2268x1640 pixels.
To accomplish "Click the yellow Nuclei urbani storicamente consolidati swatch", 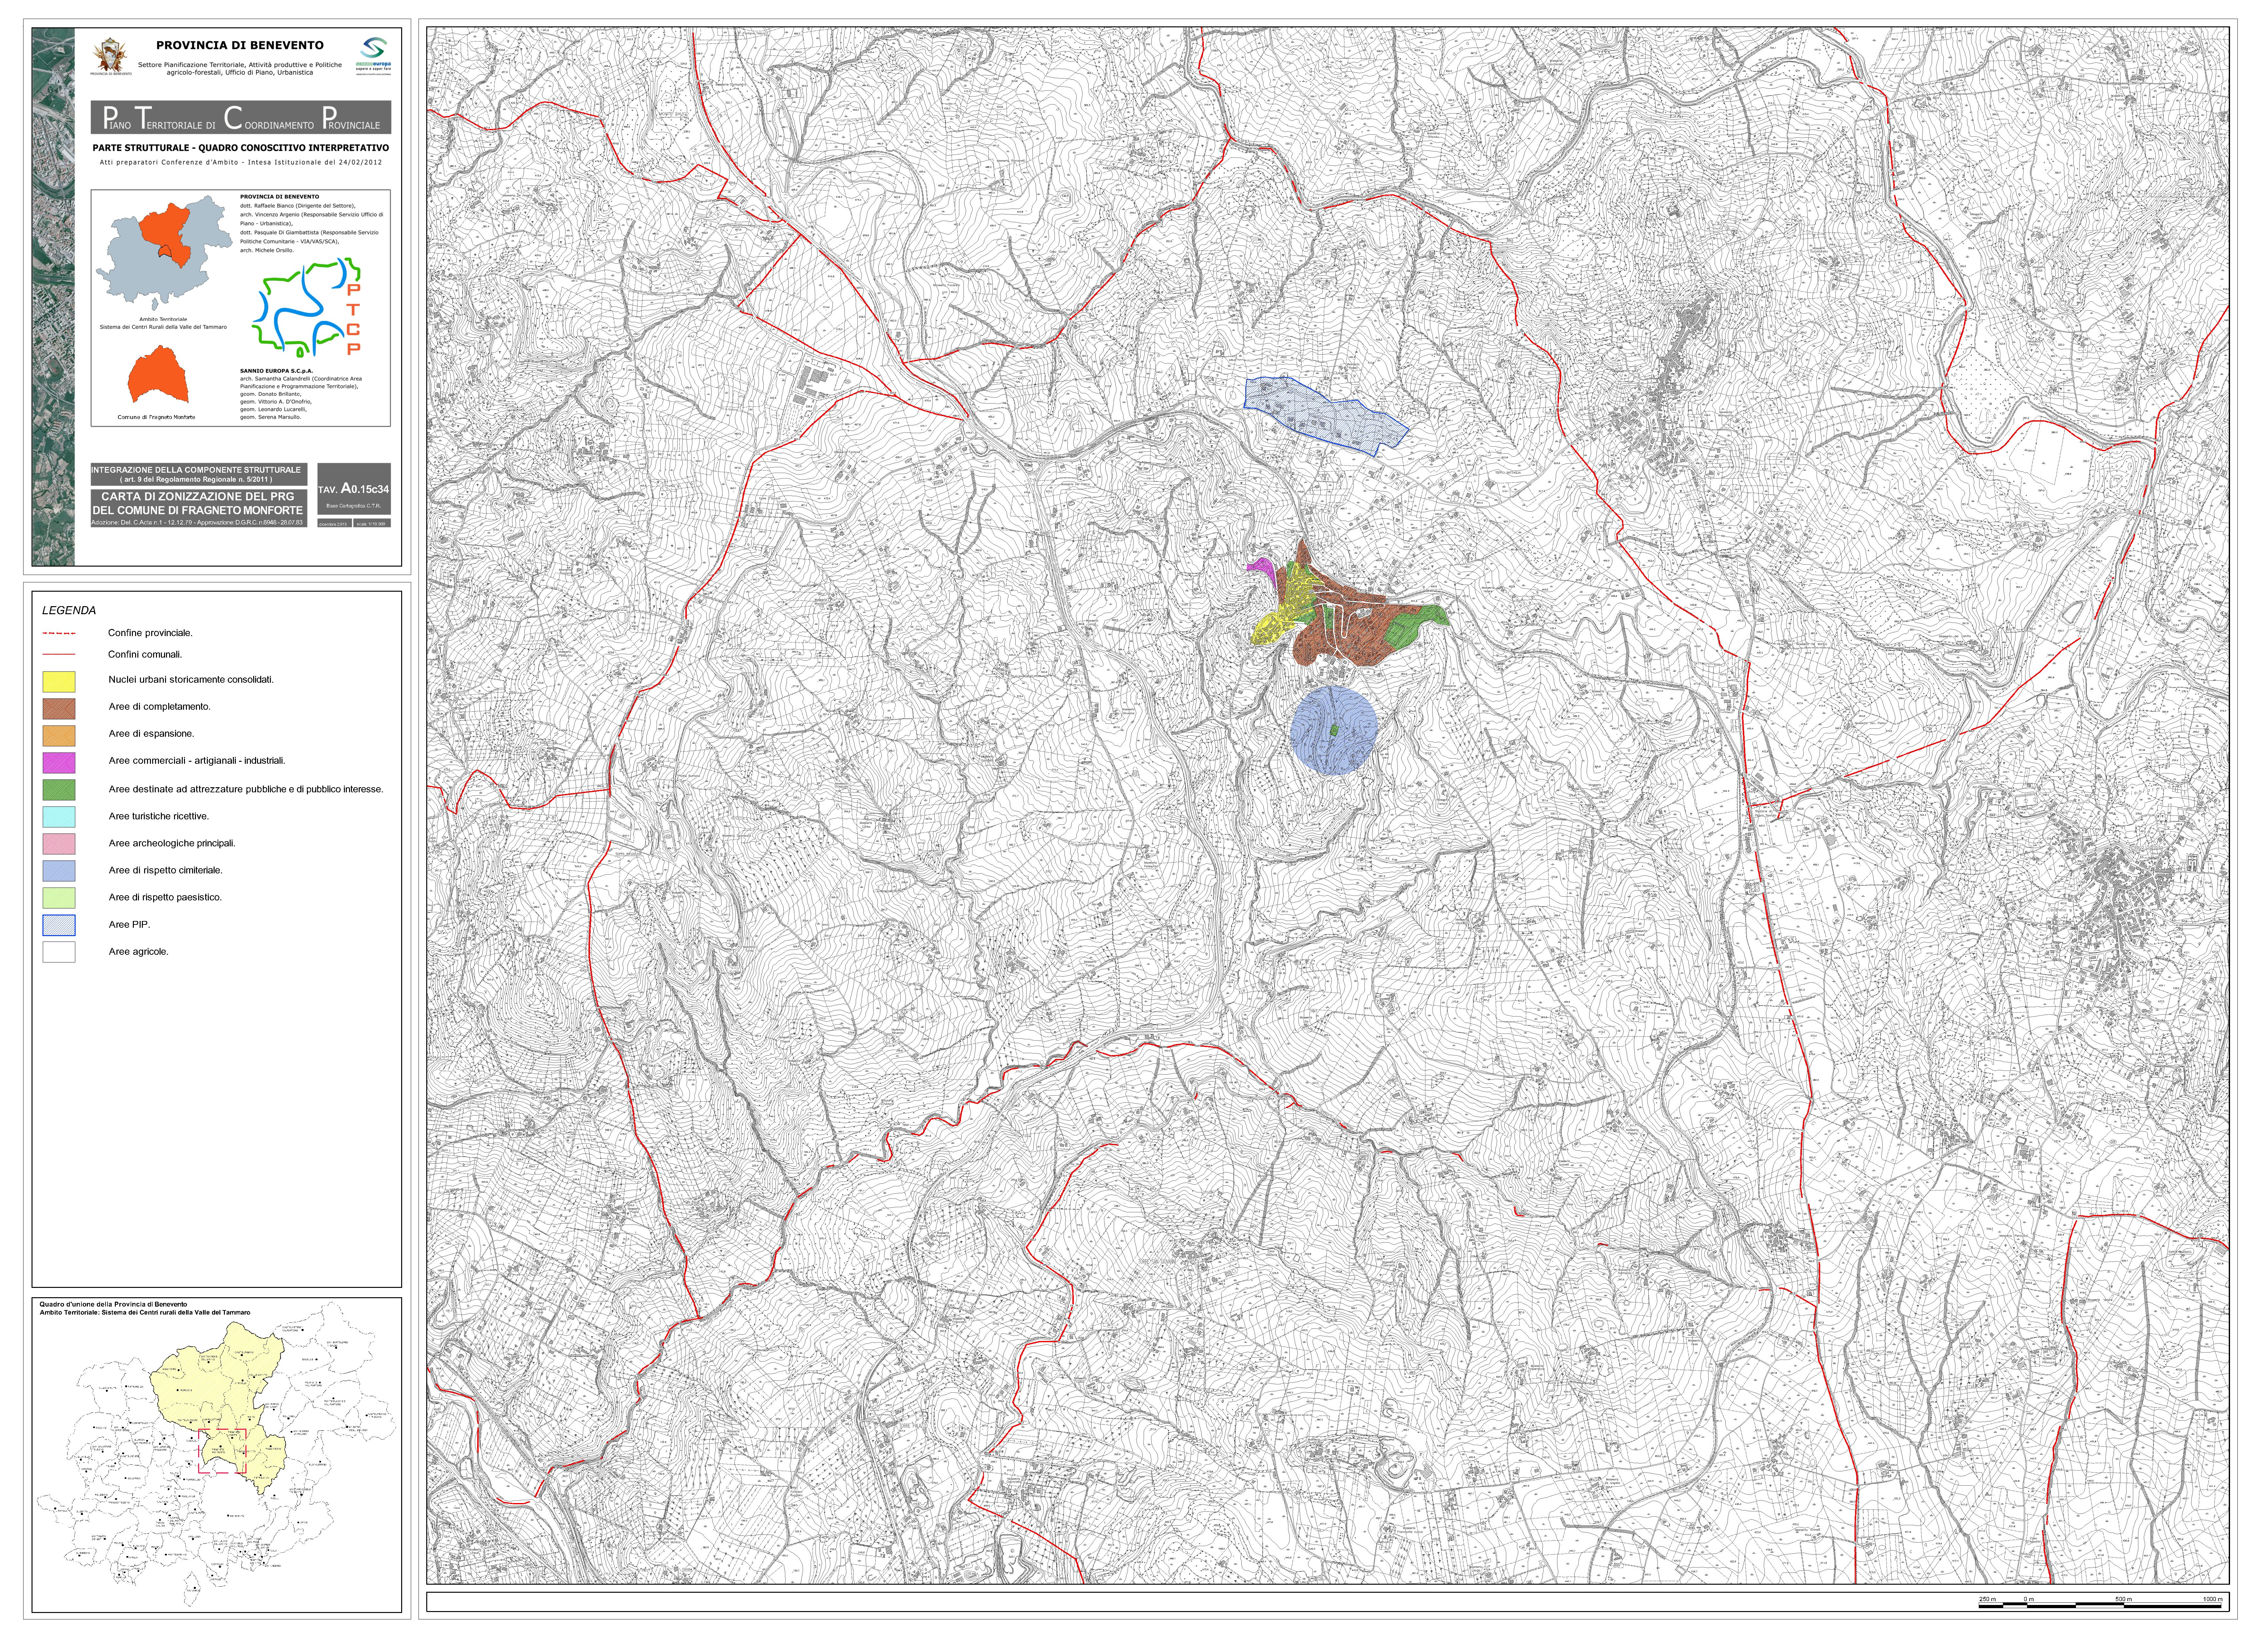I will pyautogui.click(x=59, y=682).
